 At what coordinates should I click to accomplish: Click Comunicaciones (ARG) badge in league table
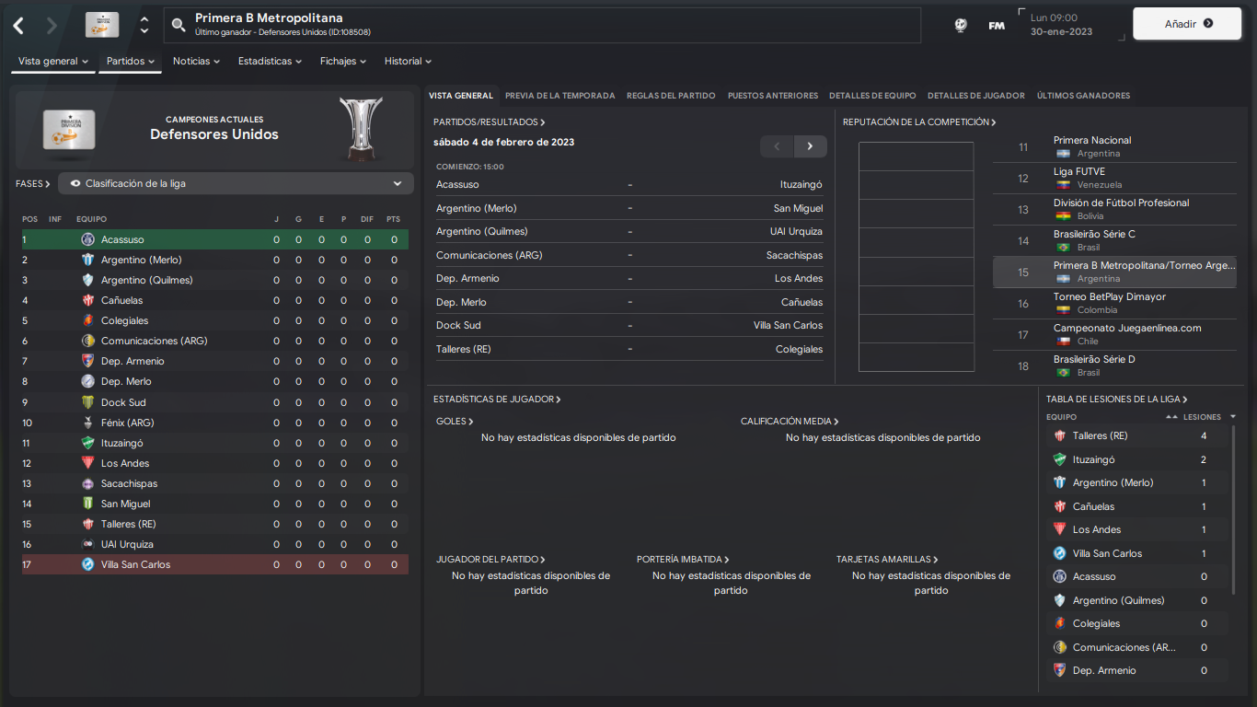(87, 341)
